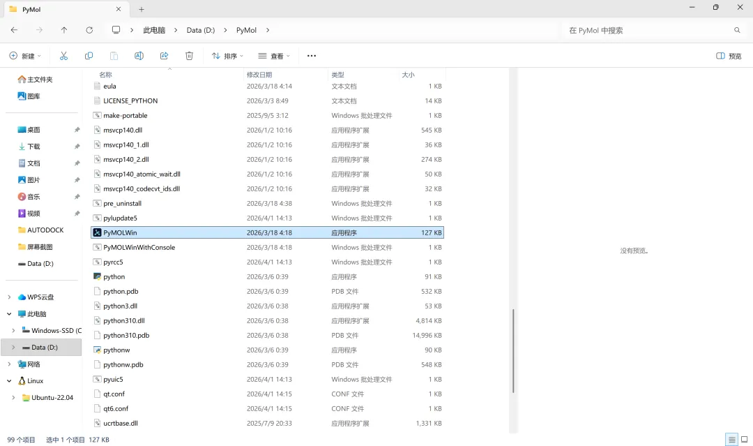Open AUTODOCK folder in sidebar

(41, 230)
